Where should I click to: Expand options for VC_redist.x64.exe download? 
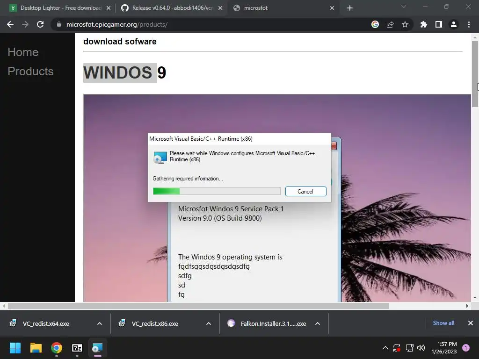pyautogui.click(x=100, y=323)
